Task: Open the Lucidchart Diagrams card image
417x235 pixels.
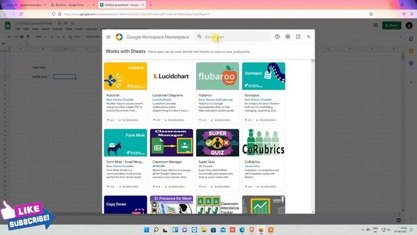Action: coord(171,76)
